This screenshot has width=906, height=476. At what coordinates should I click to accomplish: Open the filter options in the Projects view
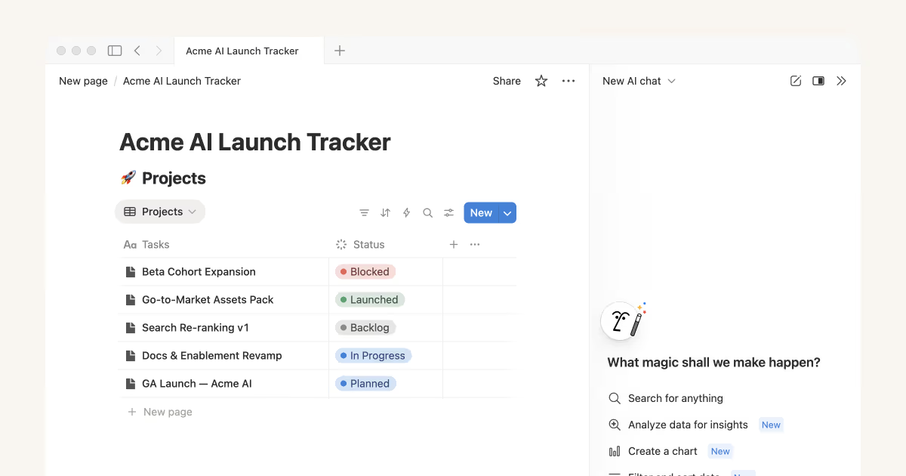pos(364,212)
